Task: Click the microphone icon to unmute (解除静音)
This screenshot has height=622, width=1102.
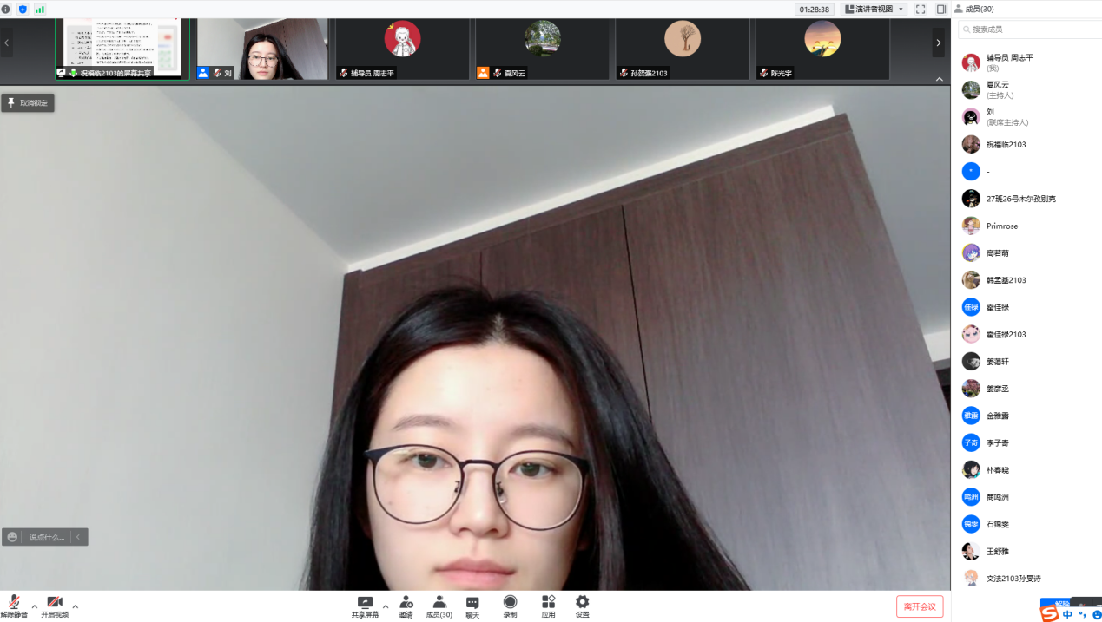Action: (14, 603)
